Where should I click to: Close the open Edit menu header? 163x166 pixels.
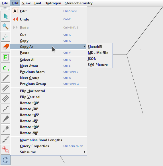coord(15,3)
